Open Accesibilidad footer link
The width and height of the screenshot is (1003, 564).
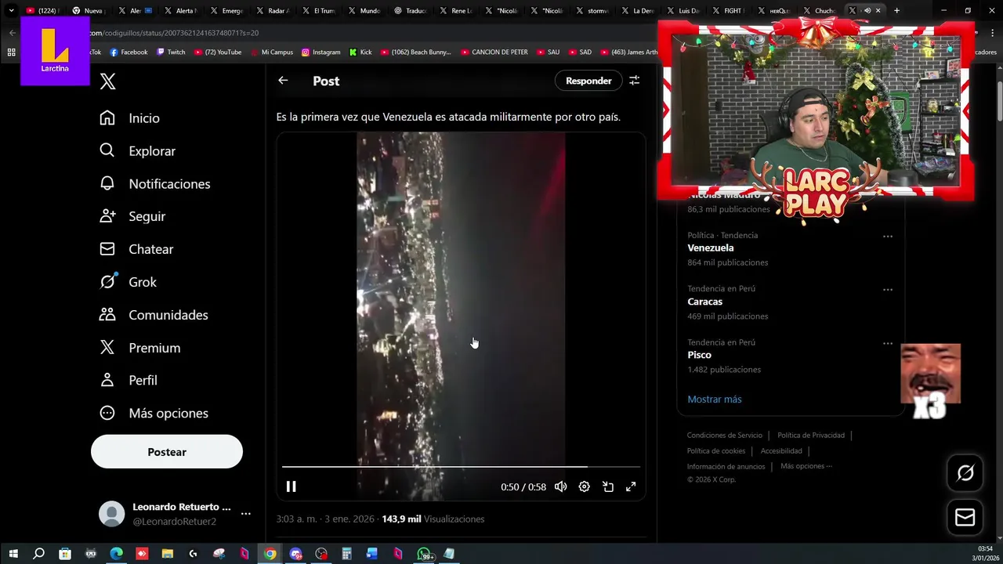tap(781, 450)
